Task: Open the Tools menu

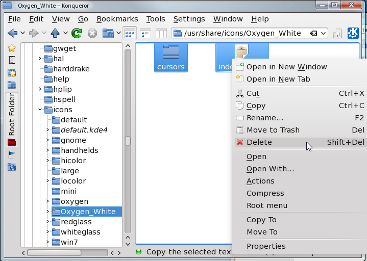Action: [x=156, y=19]
